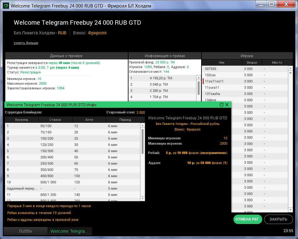Click the ЗАКРЫТЬ button
Viewport: 298px width, 239px height.
pyautogui.click(x=278, y=219)
